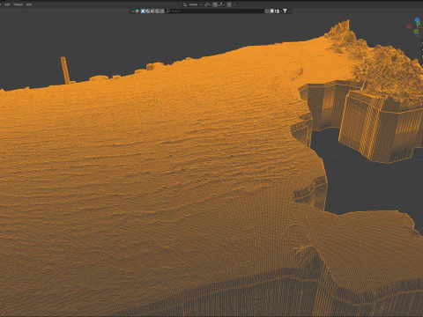Open the funnel filter dropdown

pyautogui.click(x=286, y=11)
